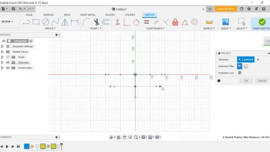The height and width of the screenshot is (152, 270).
Task: Select the bodies selection filter
Action: pyautogui.click(x=246, y=66)
